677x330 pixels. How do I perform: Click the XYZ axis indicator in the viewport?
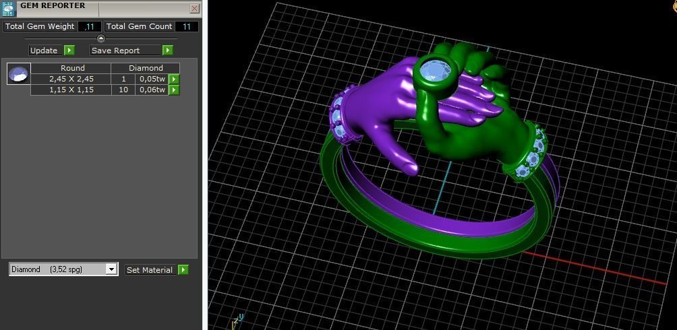click(x=237, y=321)
